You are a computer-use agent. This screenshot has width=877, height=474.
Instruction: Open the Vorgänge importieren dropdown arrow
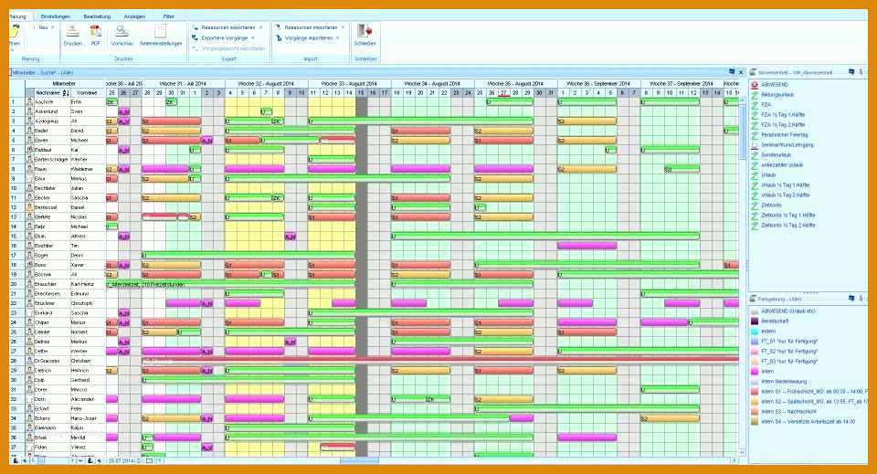tap(338, 38)
